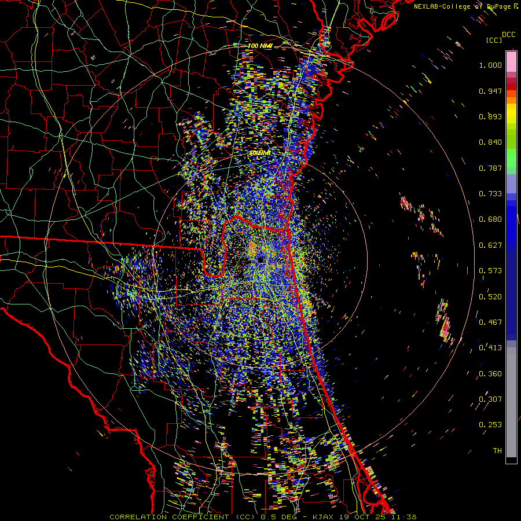Click the 0.573 scale value
Viewport: 521px width, 521px height.
point(490,271)
